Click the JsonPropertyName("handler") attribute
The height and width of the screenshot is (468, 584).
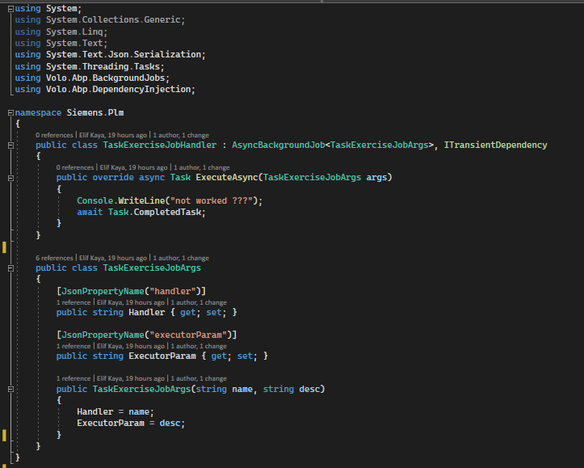point(131,290)
